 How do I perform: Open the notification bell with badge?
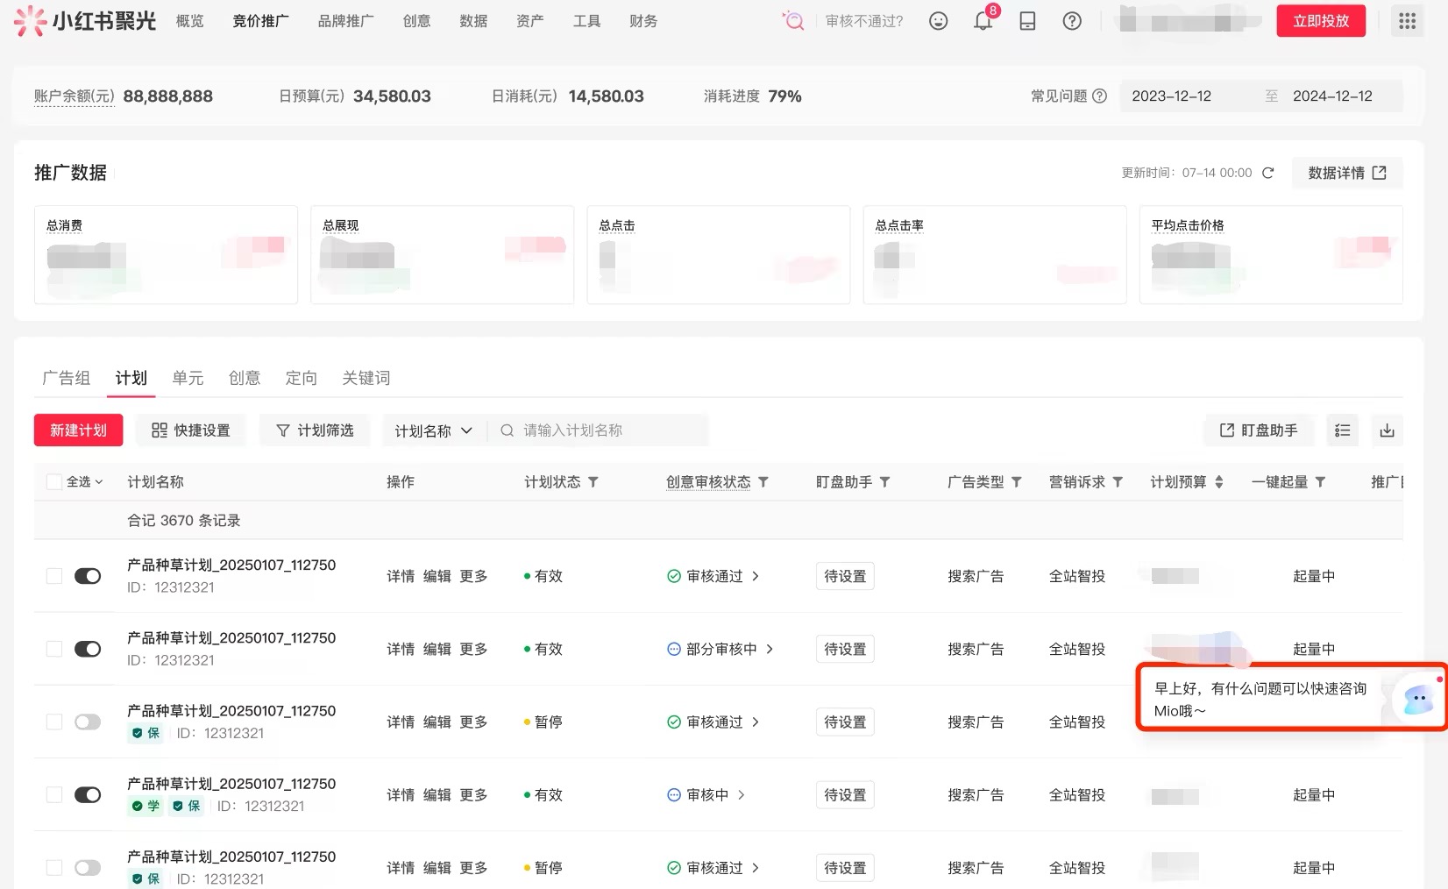tap(983, 22)
